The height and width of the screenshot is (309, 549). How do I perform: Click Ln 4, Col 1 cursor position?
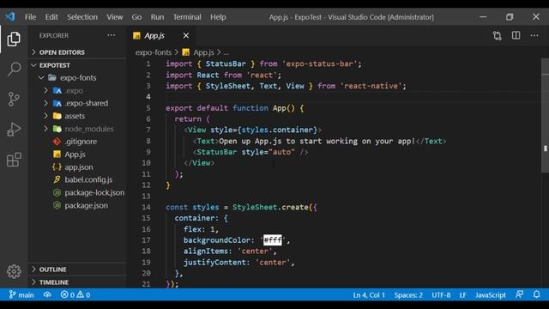[369, 295]
